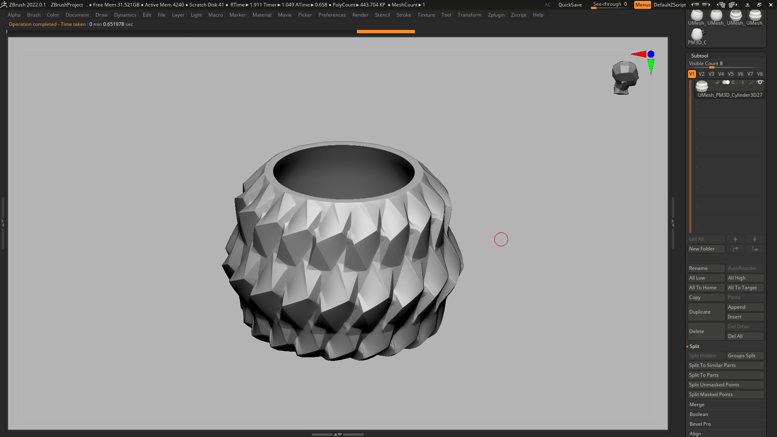Image resolution: width=777 pixels, height=437 pixels.
Task: Click the Duplicate subtool button
Action: [706, 312]
